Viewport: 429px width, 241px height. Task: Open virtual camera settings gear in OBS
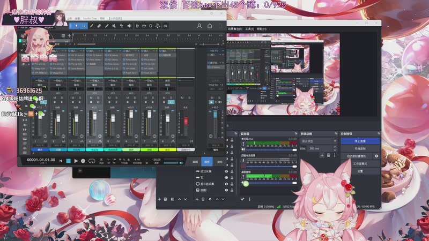click(x=376, y=156)
